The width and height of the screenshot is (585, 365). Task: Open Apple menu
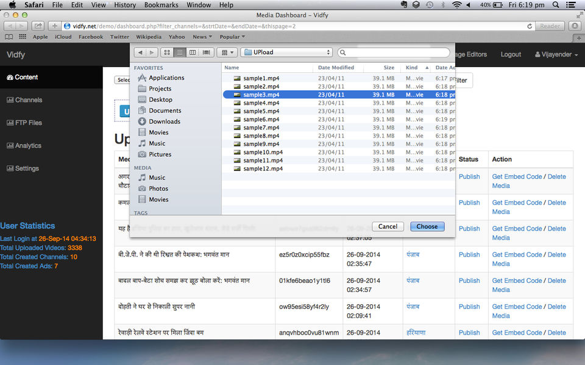point(12,5)
